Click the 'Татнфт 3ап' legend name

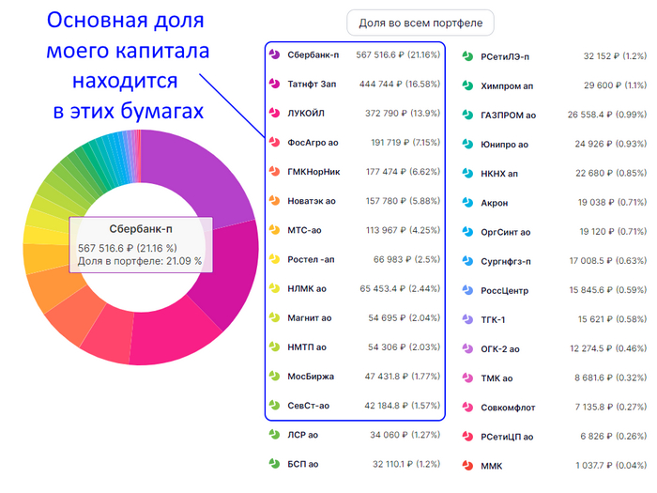(312, 84)
